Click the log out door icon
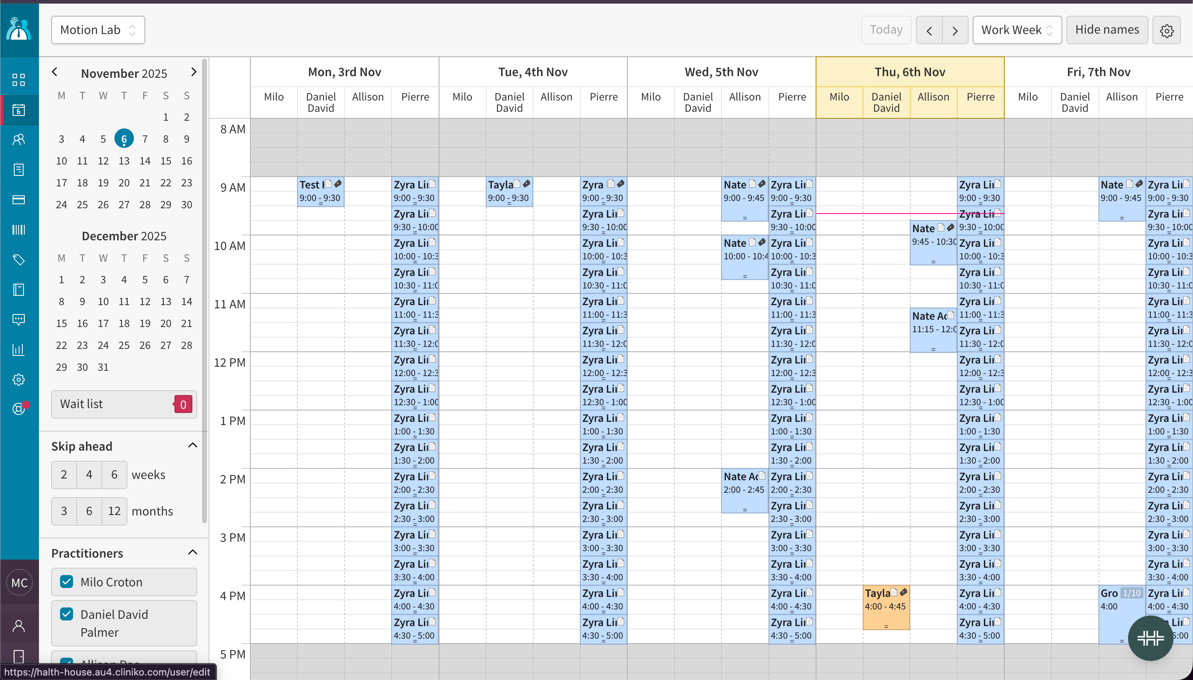The width and height of the screenshot is (1193, 680). 19,656
